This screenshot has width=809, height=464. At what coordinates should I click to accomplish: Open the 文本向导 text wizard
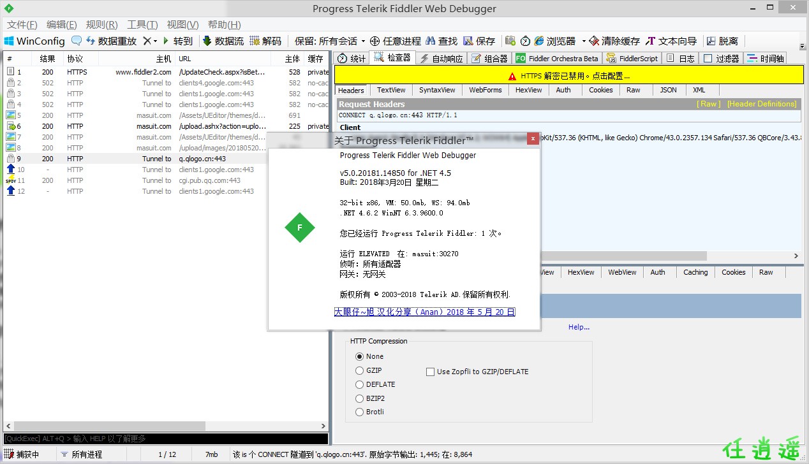(671, 41)
